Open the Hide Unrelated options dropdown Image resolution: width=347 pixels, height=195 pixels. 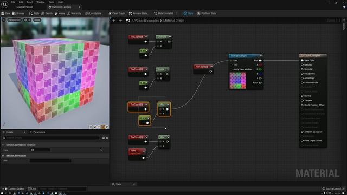click(x=176, y=14)
